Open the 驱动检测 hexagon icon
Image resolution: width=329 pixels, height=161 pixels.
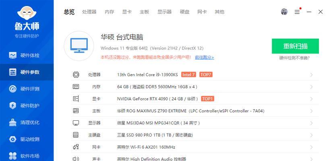click(x=13, y=139)
